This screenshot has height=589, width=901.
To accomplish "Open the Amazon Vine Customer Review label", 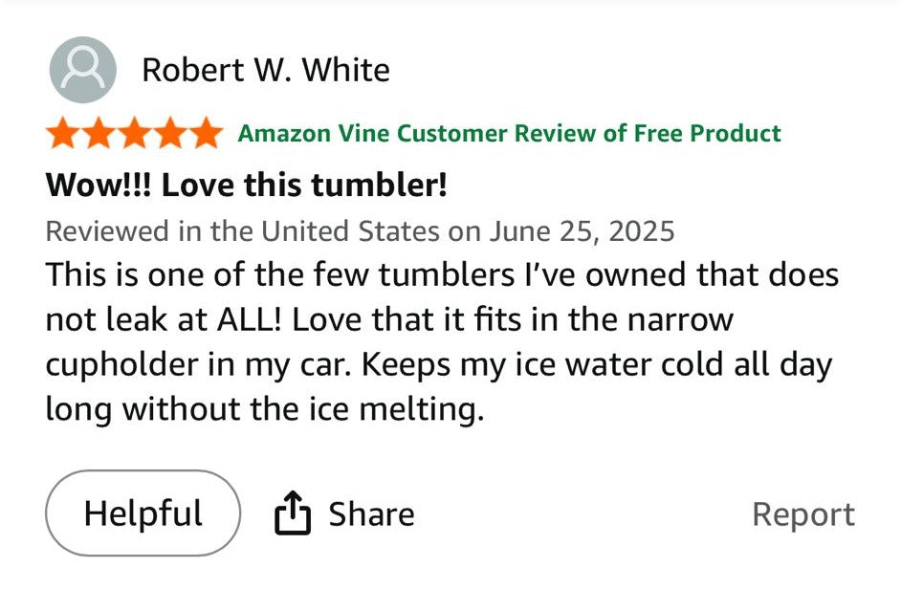I will click(509, 133).
